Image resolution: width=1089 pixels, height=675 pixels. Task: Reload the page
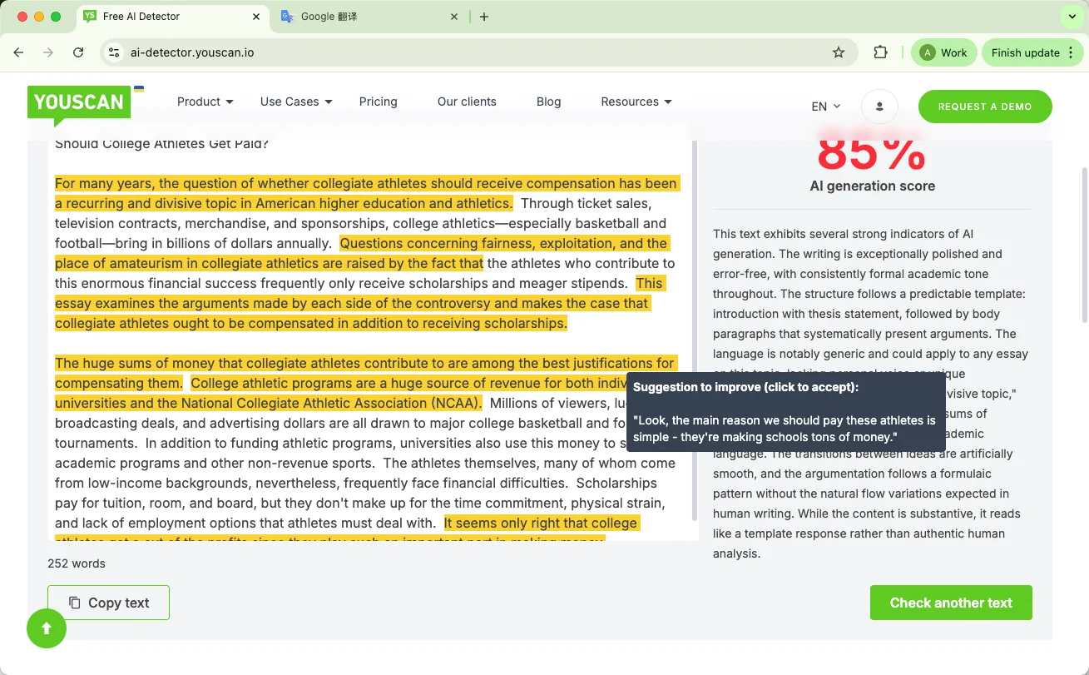[x=78, y=52]
